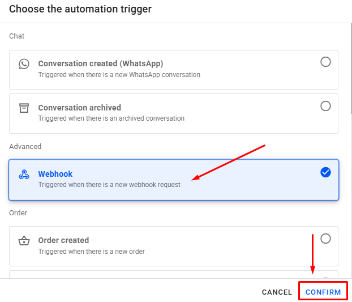Click the Advanced section heading
The width and height of the screenshot is (352, 302).
[25, 146]
